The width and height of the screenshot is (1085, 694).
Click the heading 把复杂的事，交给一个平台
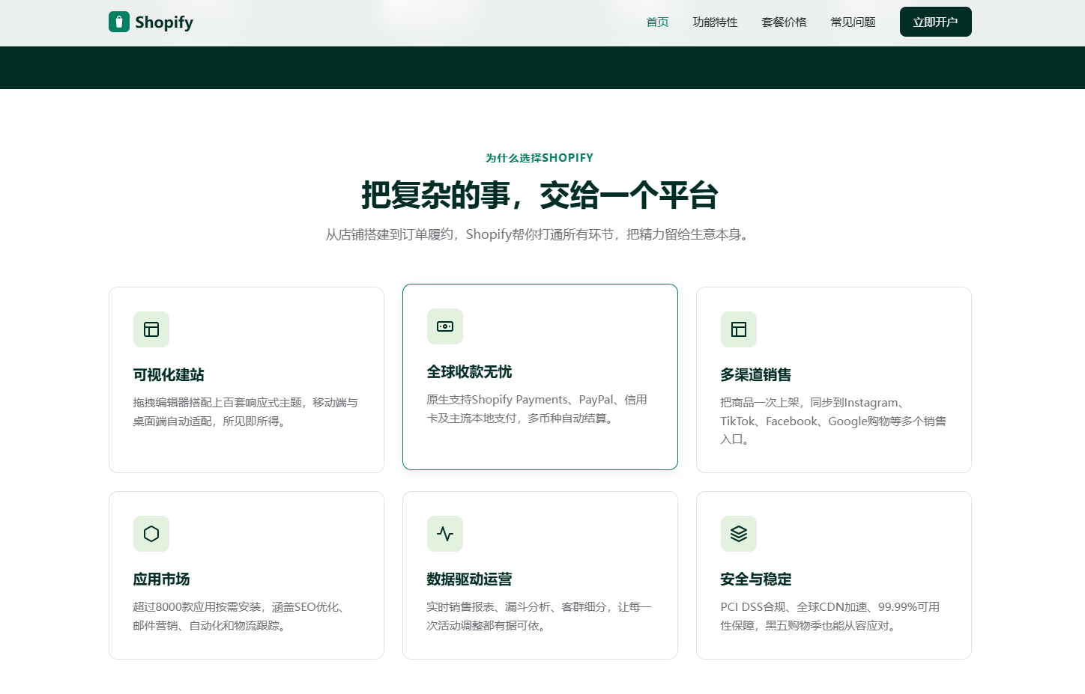point(540,195)
